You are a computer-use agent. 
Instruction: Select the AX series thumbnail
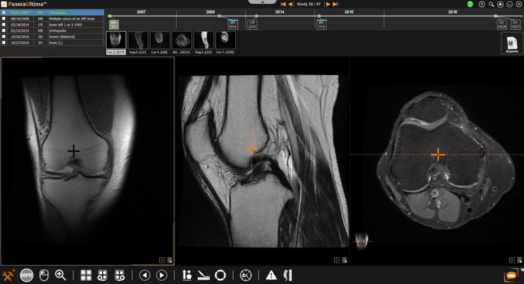coord(179,41)
